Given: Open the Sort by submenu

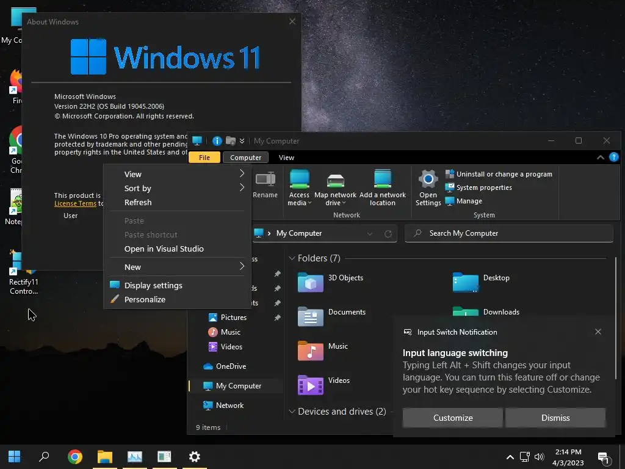Looking at the screenshot, I should pyautogui.click(x=178, y=188).
